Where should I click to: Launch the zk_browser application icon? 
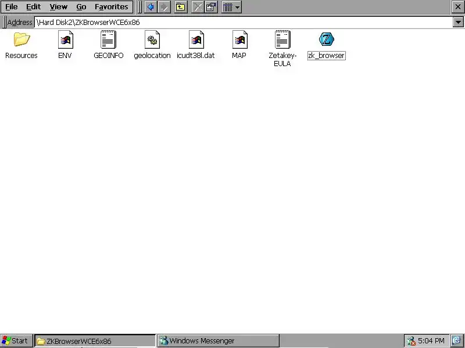point(327,39)
